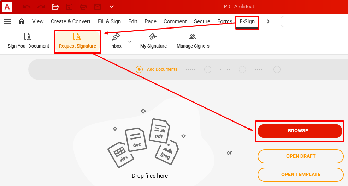Screen dimensions: 348x186
Task: Open the Create & Convert tab
Action: 71,21
